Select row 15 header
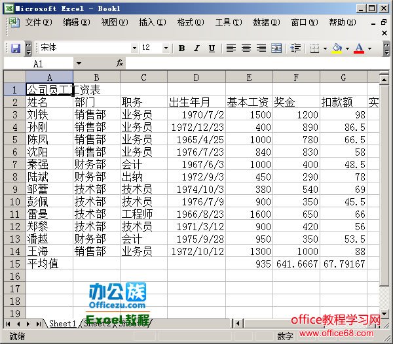393x344 pixels. click(x=15, y=264)
